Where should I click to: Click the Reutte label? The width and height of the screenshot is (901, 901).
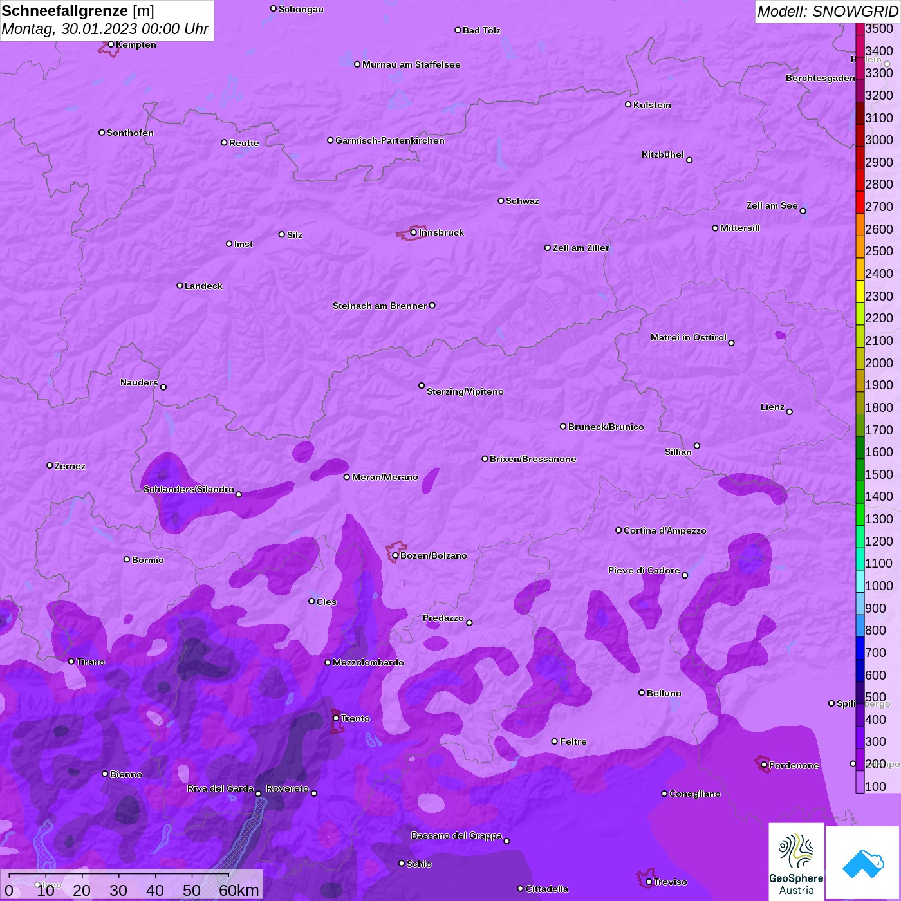[x=244, y=143]
